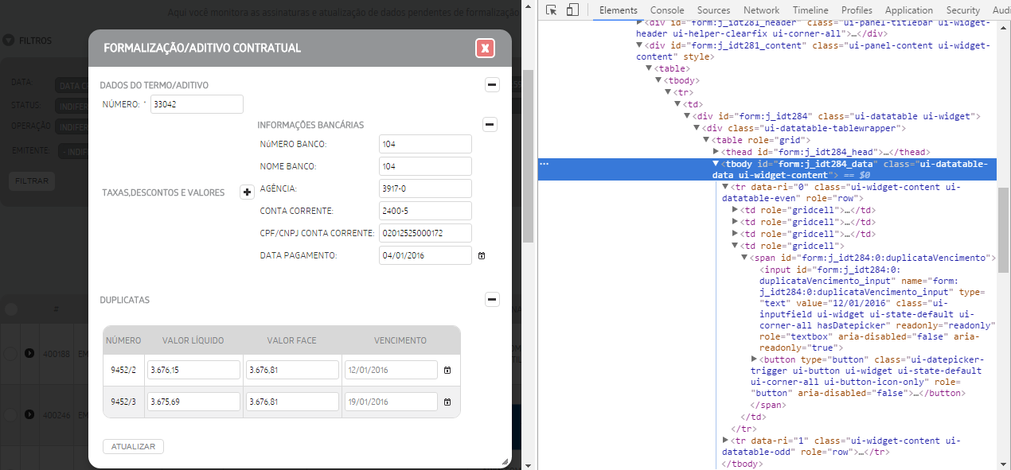Click the vencimento 12/01/2016 field
This screenshot has width=1011, height=470.
point(391,370)
